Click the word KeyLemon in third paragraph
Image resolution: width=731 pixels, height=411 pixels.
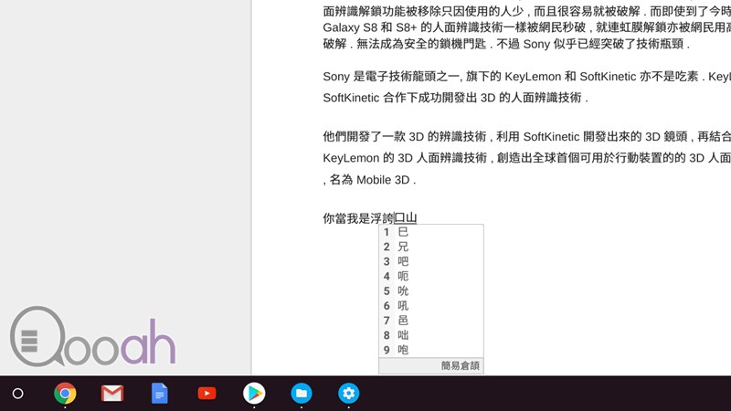click(x=351, y=158)
